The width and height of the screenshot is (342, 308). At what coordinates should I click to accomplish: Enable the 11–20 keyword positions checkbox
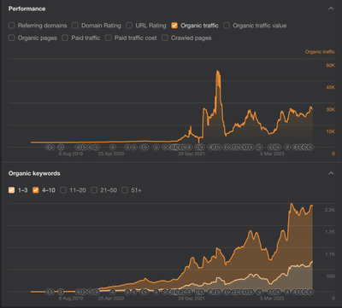(63, 190)
